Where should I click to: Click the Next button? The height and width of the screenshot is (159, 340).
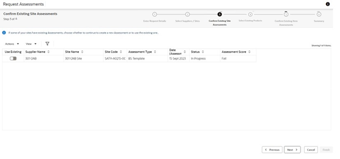(x=292, y=150)
